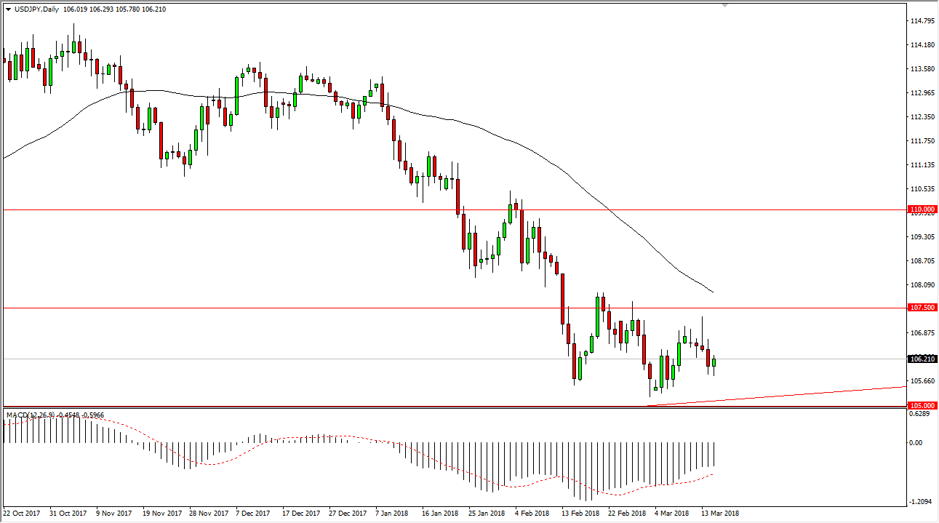Image resolution: width=939 pixels, height=523 pixels.
Task: Click the 7 Jan 2018 date label
Action: [x=391, y=514]
